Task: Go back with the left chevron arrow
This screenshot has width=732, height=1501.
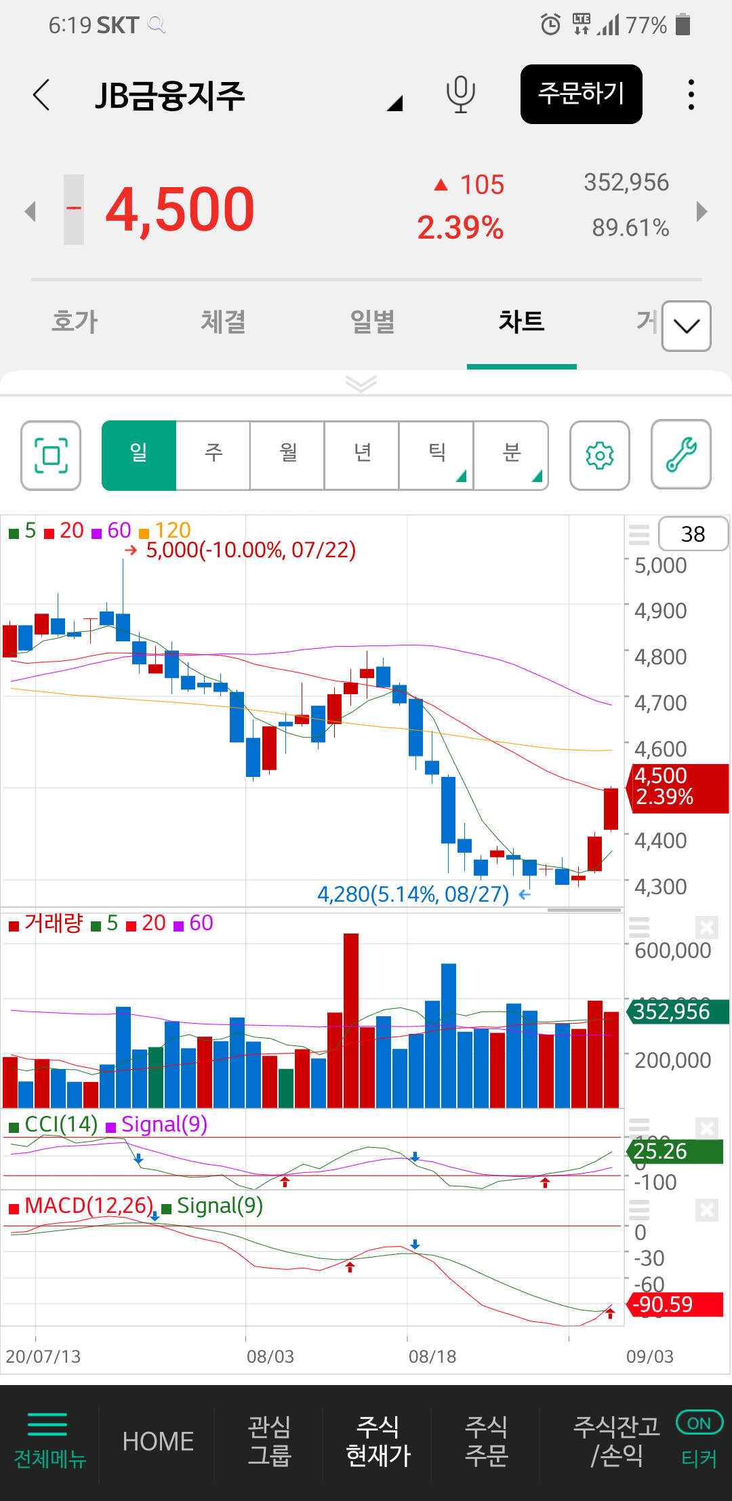Action: click(x=41, y=94)
